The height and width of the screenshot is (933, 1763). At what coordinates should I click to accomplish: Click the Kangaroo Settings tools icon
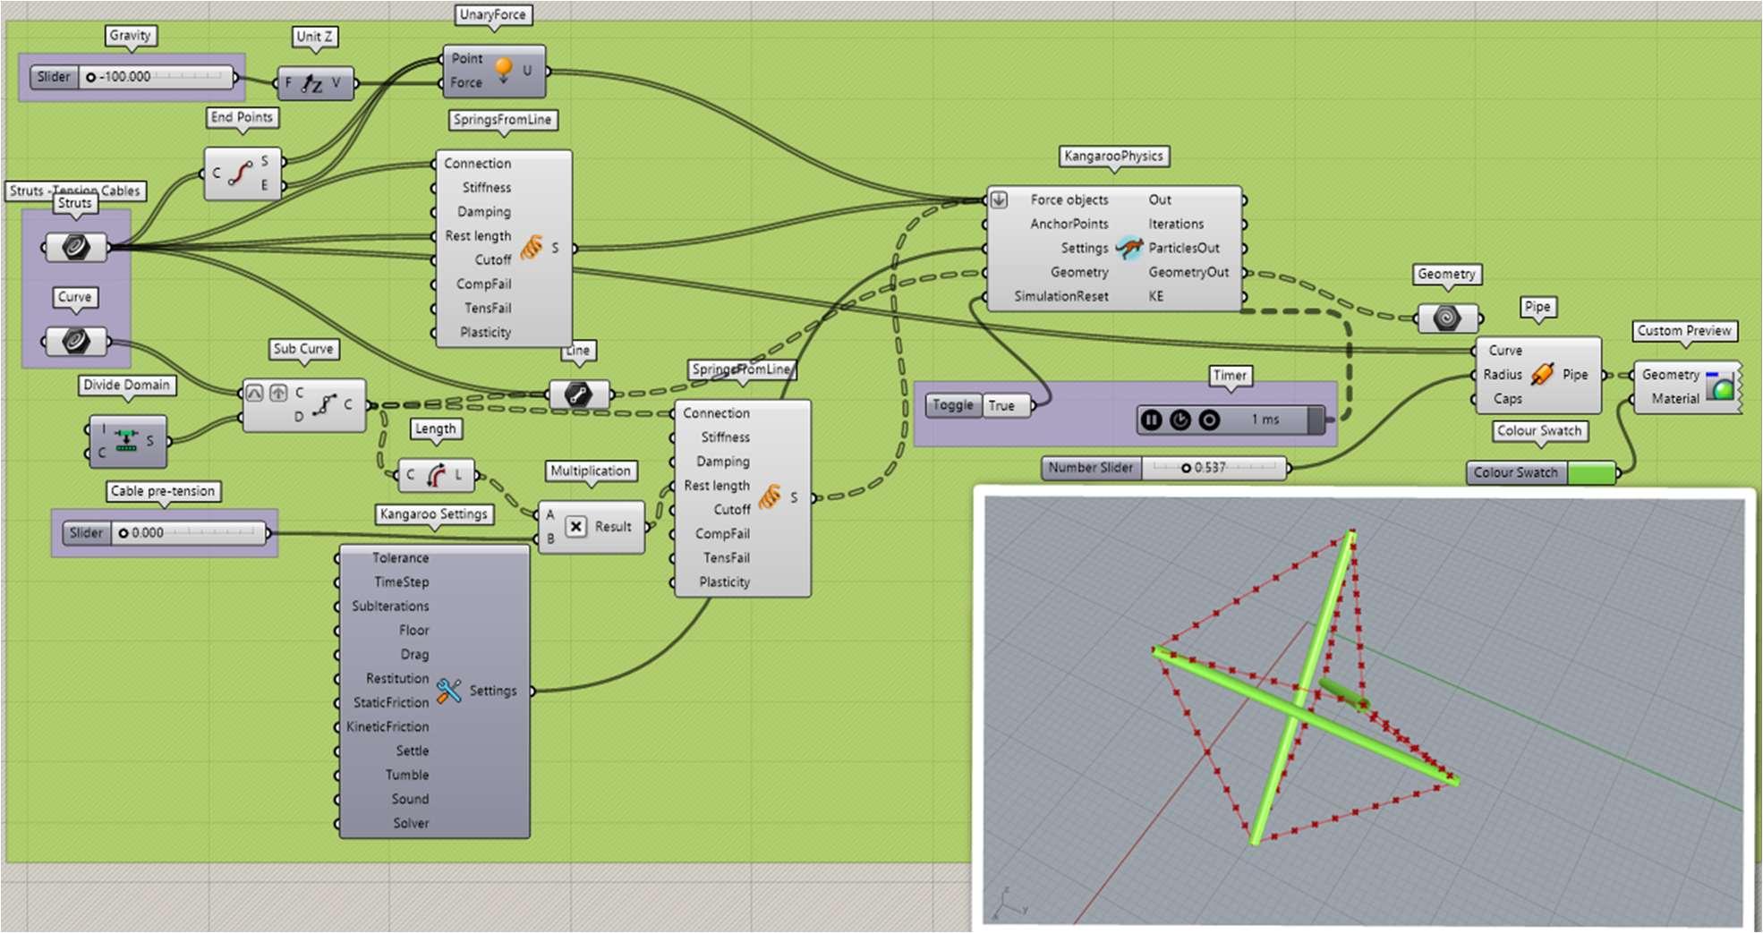[x=449, y=691]
